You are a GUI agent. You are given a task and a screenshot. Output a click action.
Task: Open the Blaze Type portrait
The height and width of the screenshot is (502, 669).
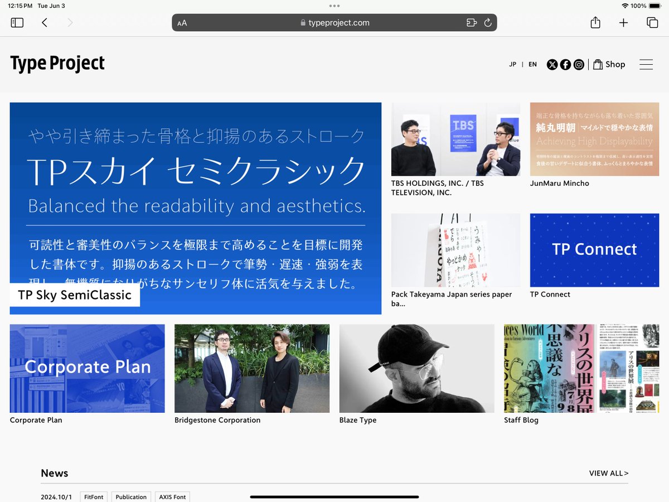coord(417,368)
